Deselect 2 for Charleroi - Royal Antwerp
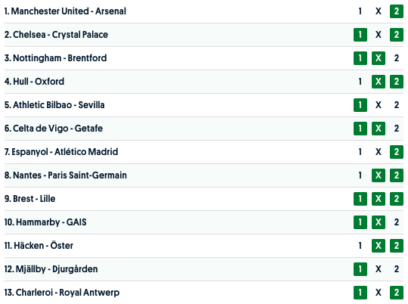This screenshot has height=304, width=408. (x=397, y=293)
